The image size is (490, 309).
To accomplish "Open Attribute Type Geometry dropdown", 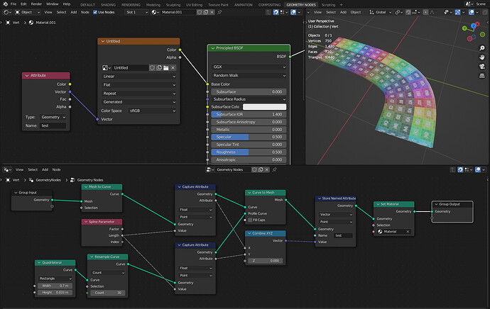I will [53, 117].
